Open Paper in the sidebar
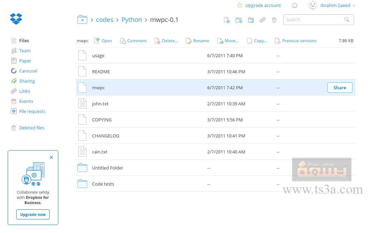The image size is (372, 233). pyautogui.click(x=25, y=61)
